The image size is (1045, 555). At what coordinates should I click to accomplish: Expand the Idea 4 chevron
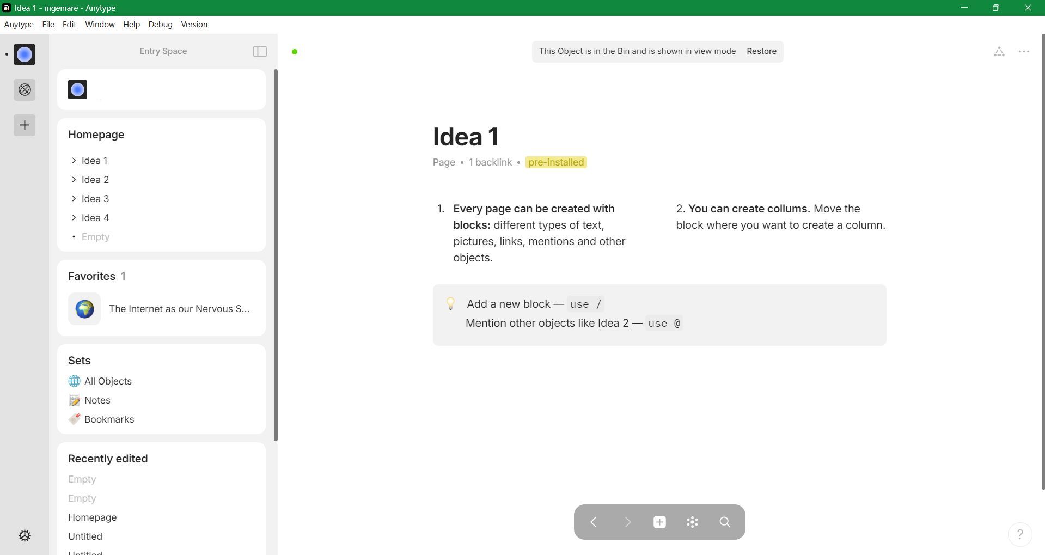click(74, 218)
